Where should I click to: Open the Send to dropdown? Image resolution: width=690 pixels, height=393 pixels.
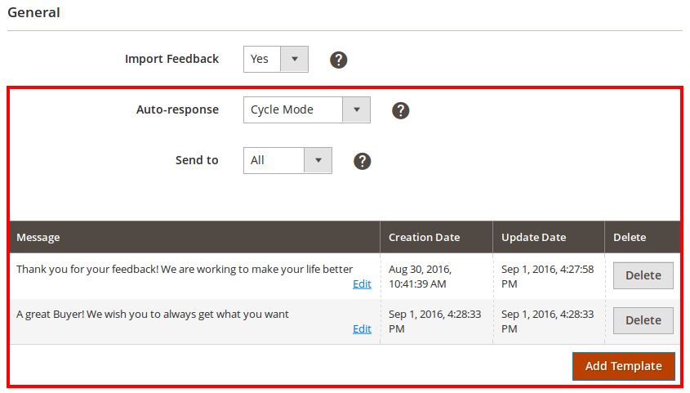[x=287, y=161]
